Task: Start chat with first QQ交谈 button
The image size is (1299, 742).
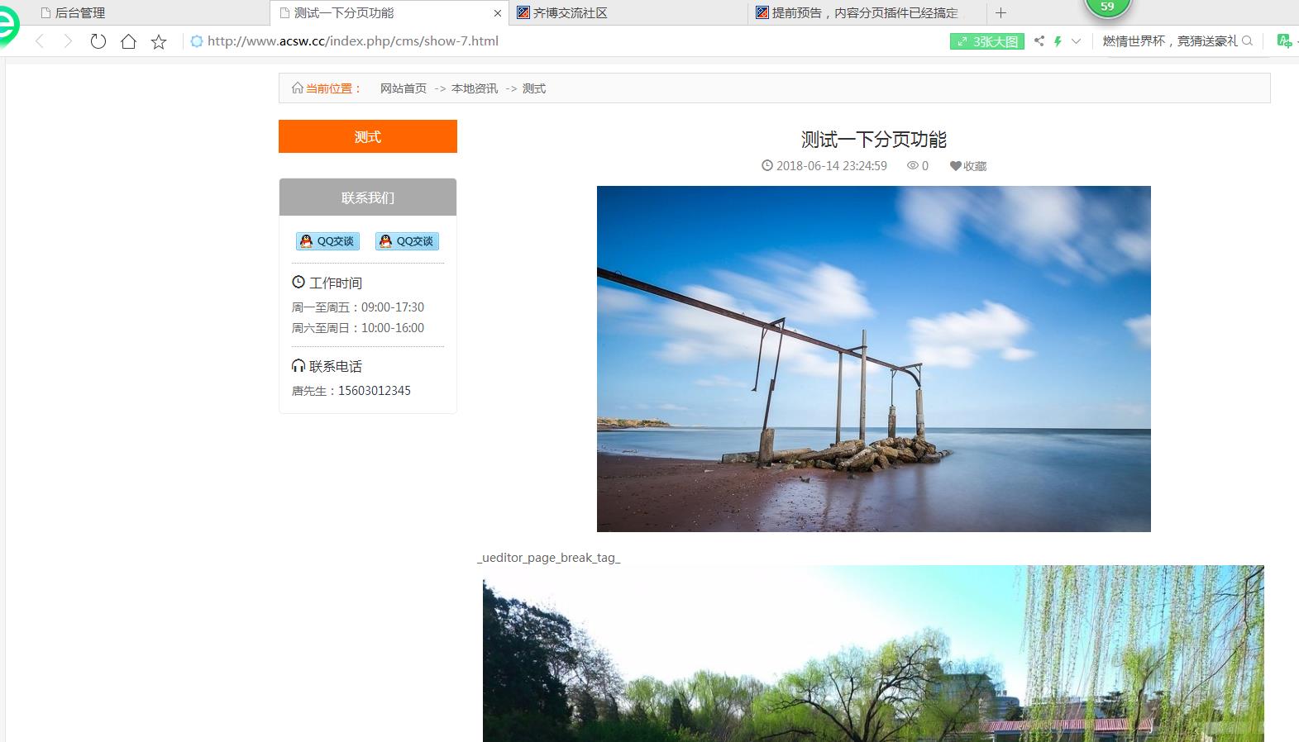Action: pyautogui.click(x=327, y=241)
